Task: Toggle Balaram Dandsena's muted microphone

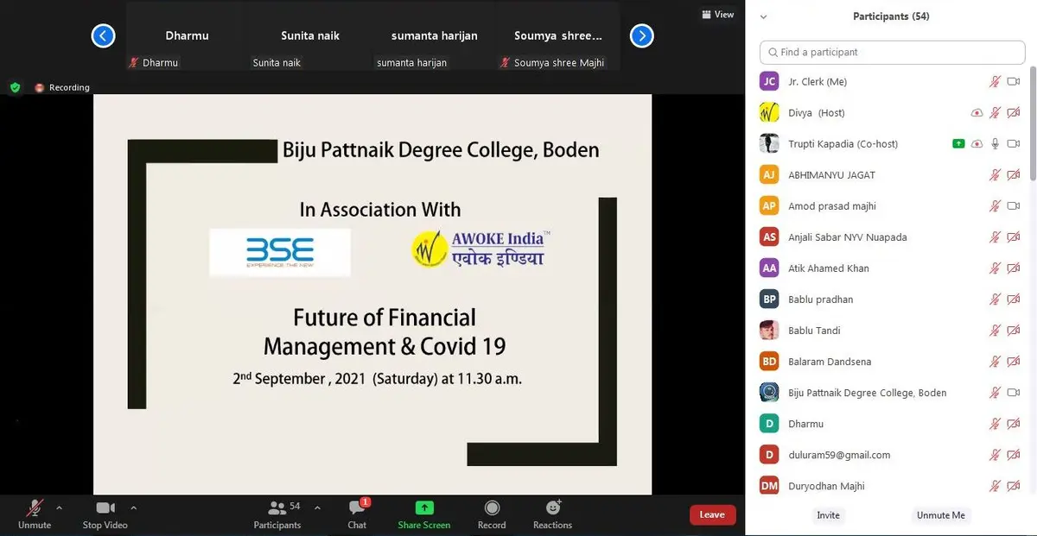Action: (x=996, y=362)
